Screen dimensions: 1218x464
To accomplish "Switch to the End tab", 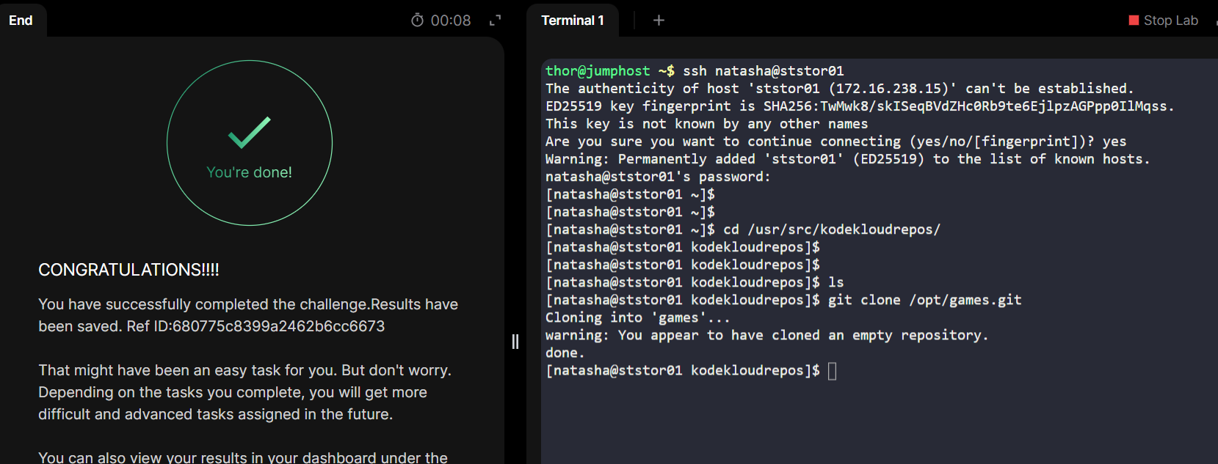I will [x=21, y=21].
